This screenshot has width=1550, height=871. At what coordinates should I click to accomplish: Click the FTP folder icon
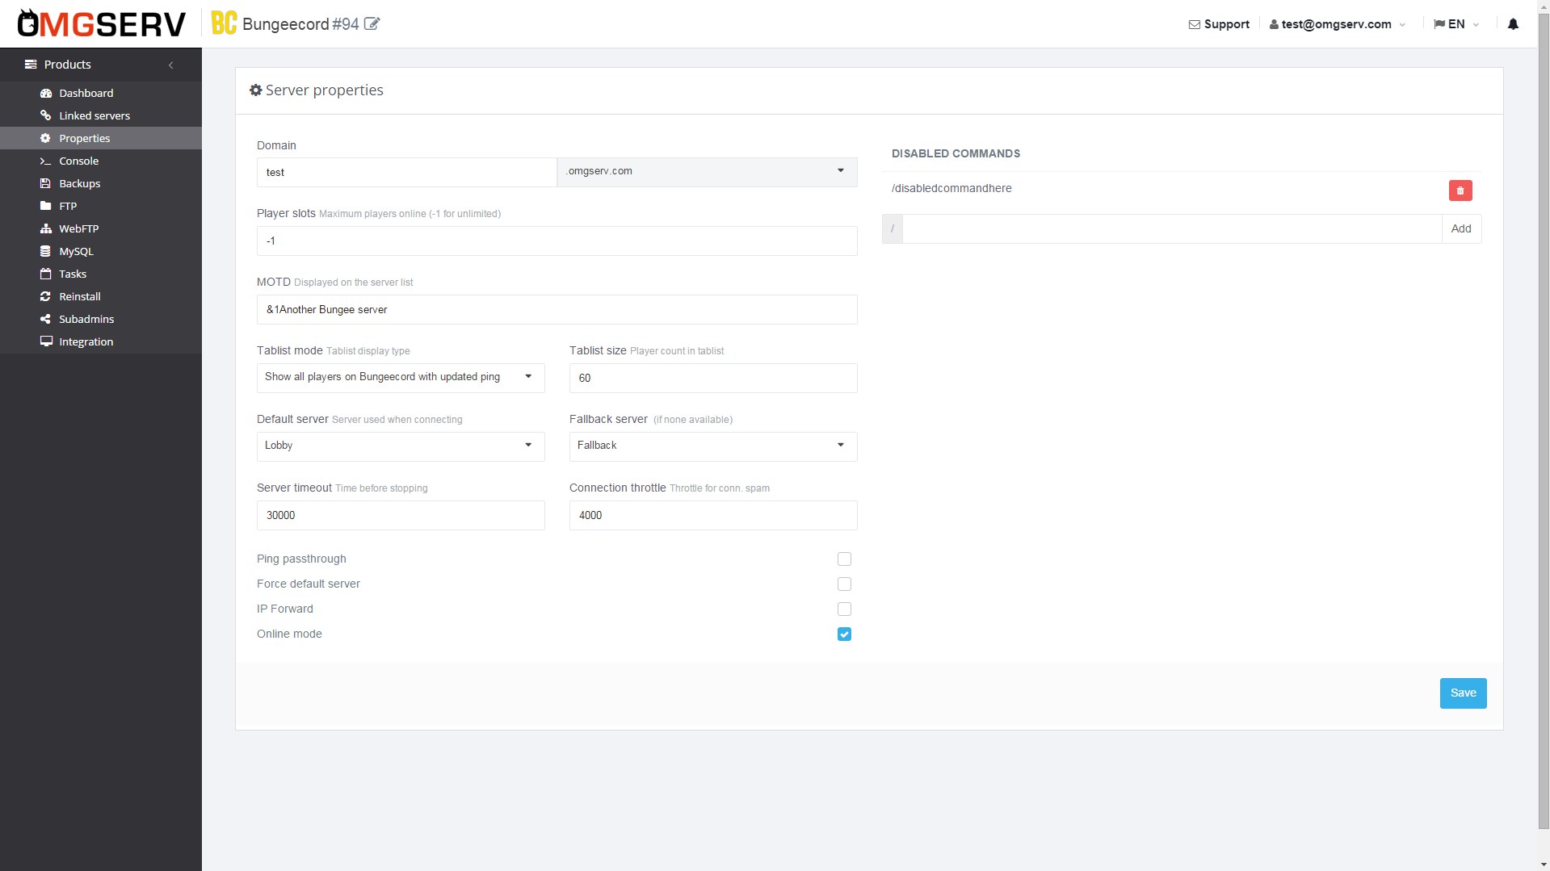click(x=46, y=206)
